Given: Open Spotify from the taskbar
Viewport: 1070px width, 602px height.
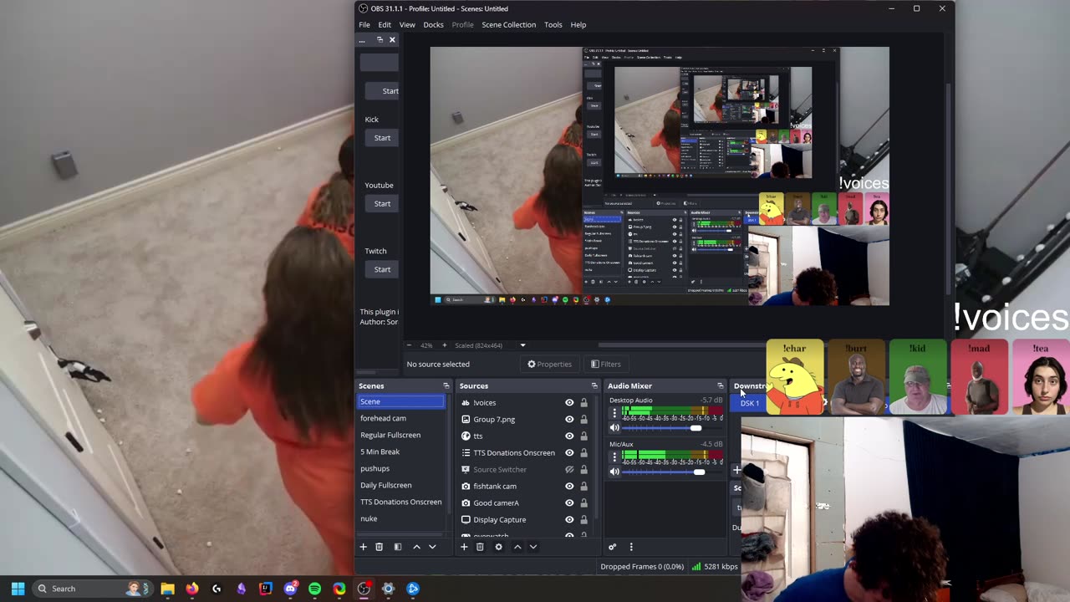Looking at the screenshot, I should tap(314, 589).
